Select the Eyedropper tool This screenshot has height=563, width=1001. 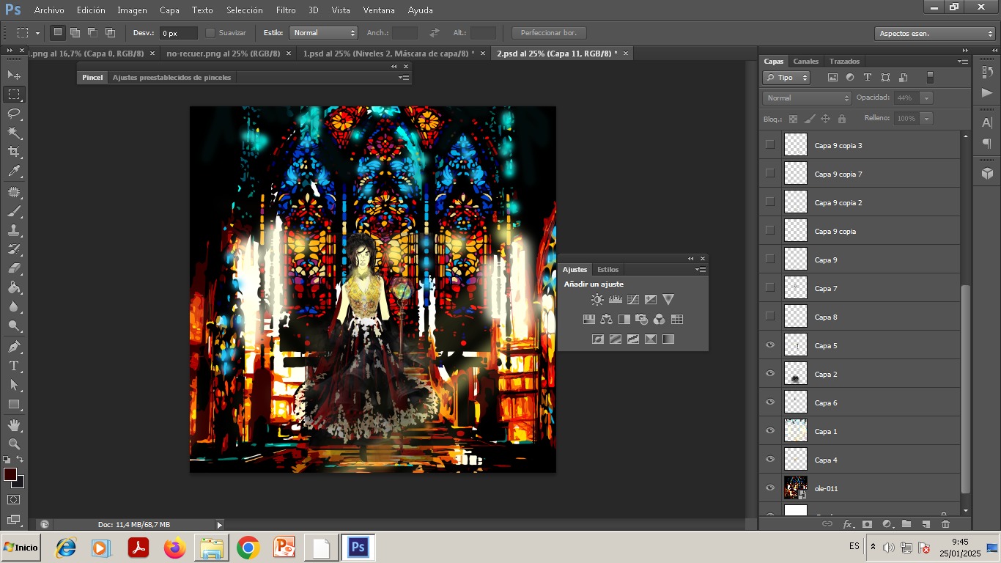pyautogui.click(x=14, y=172)
